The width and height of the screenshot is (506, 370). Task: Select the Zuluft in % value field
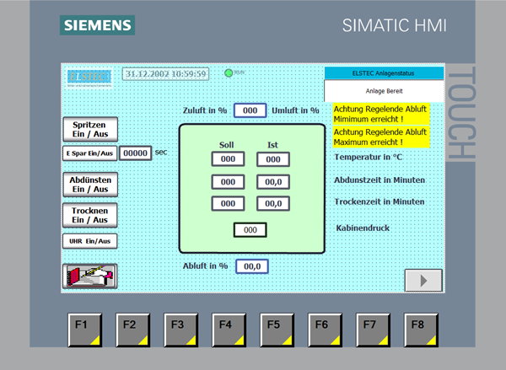click(250, 110)
